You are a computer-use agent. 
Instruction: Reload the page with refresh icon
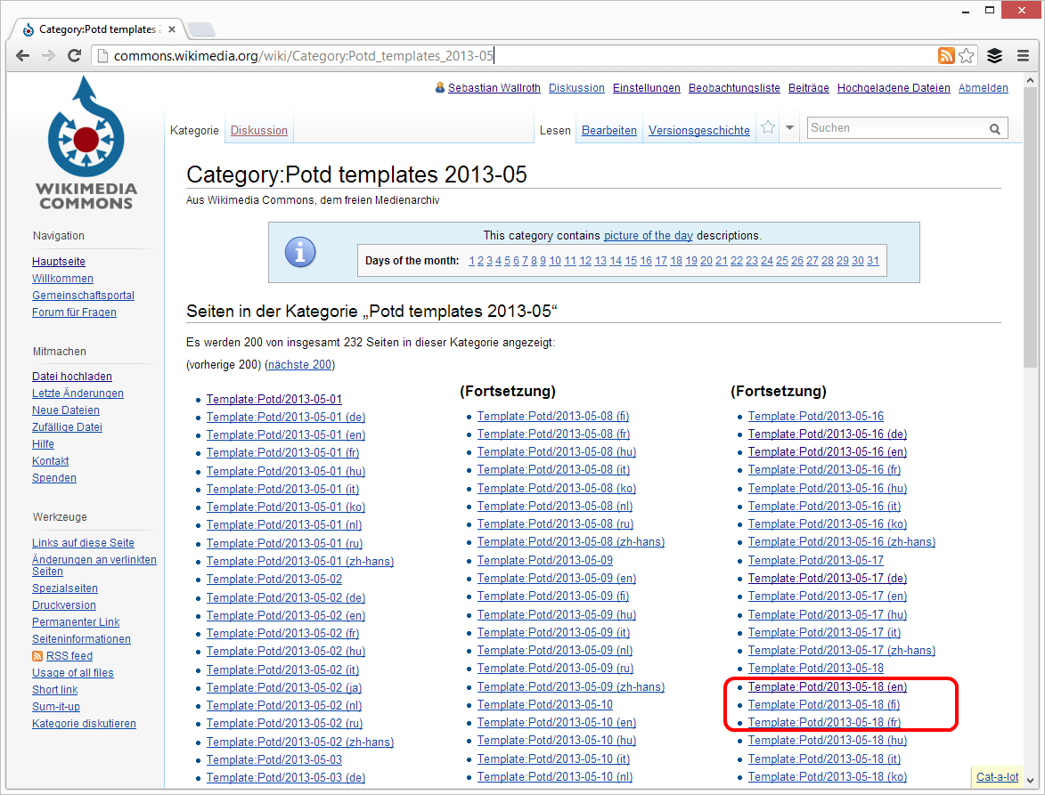75,56
